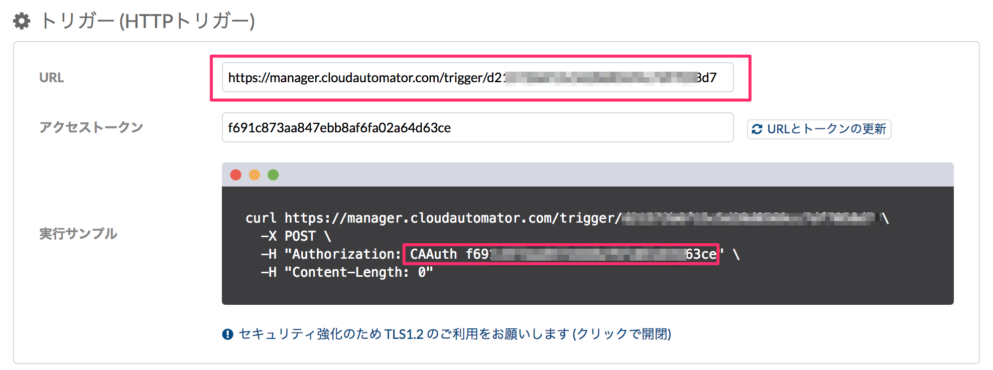
Task: Click the orange dot in the sample terminal
Action: pos(255,174)
